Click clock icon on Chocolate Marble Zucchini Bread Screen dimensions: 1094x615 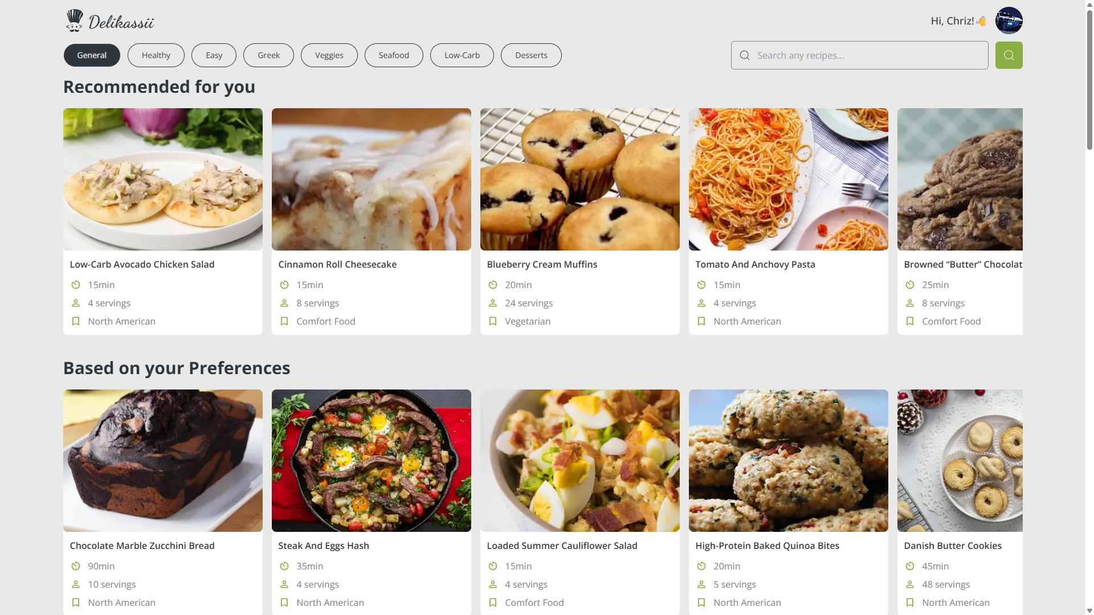[76, 566]
